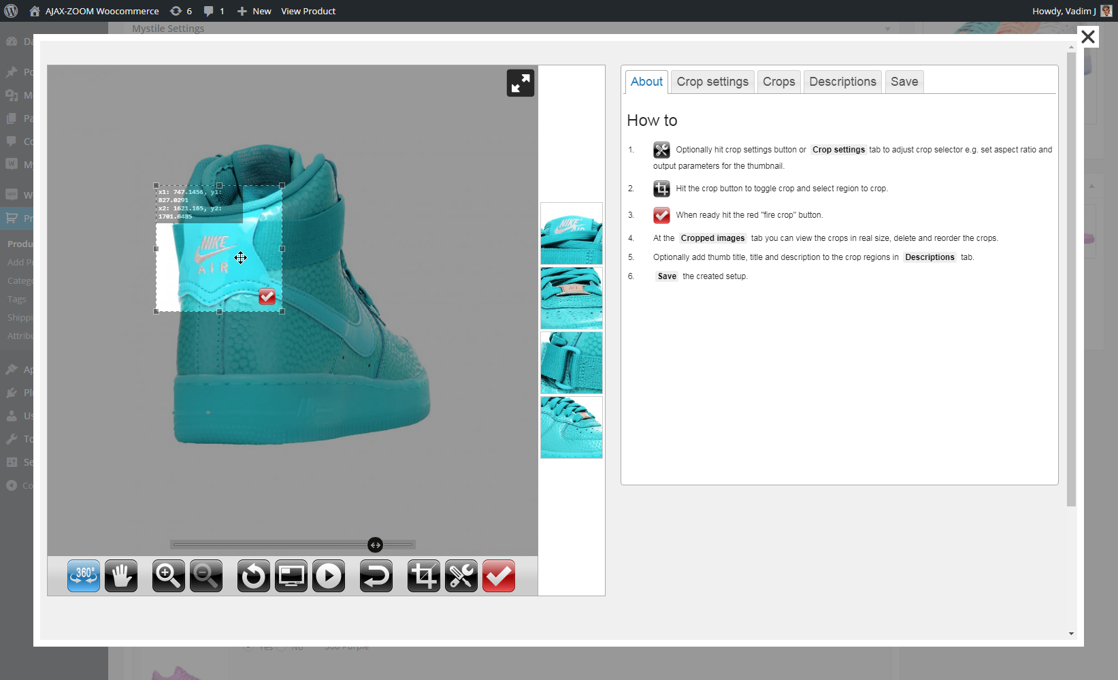Click the NIKE AIR logo crop thumbnail

pyautogui.click(x=572, y=233)
